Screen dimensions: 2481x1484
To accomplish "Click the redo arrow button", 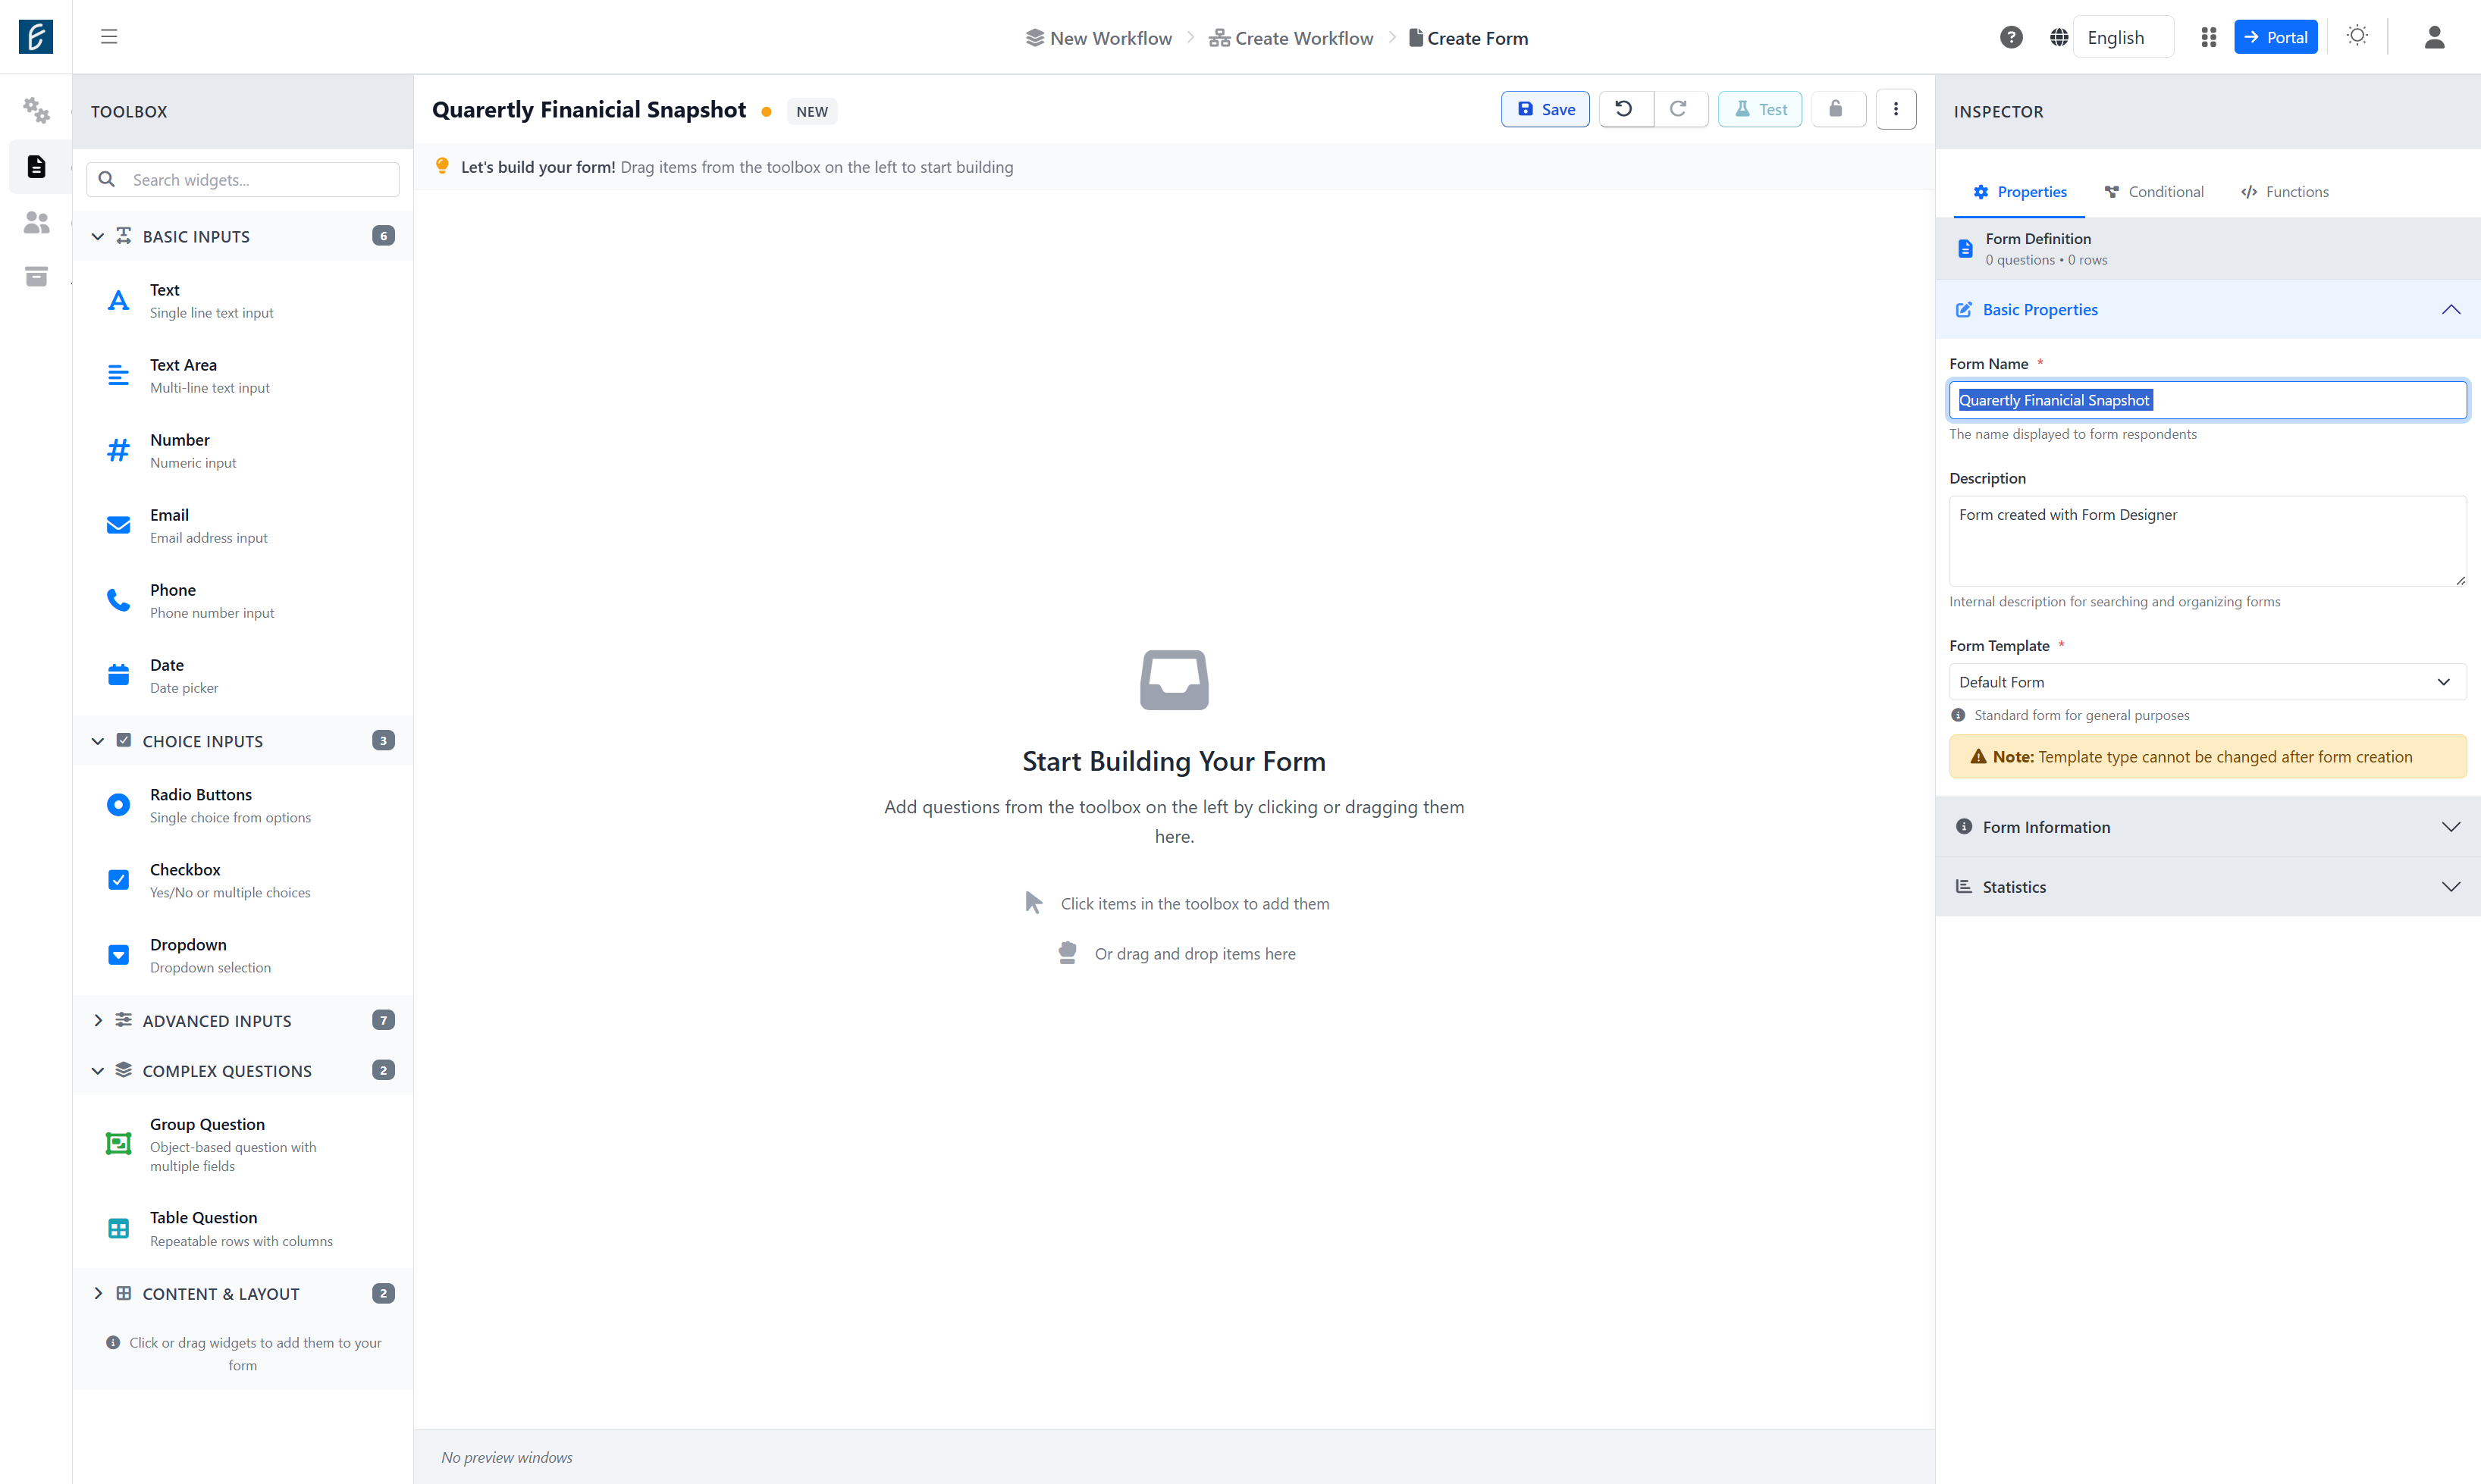I will tap(1680, 109).
